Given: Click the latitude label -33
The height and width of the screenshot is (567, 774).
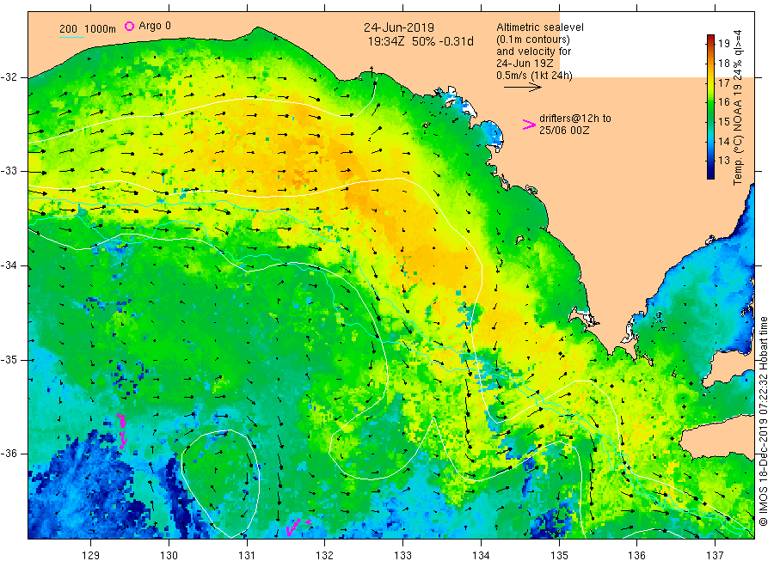Looking at the screenshot, I should click(9, 171).
